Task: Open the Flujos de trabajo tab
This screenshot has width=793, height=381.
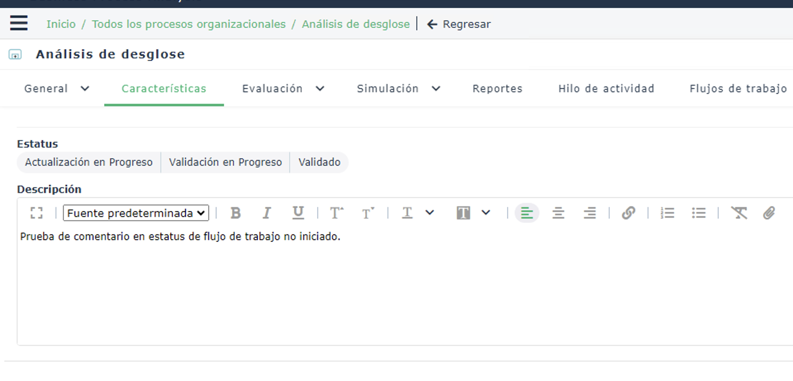Action: click(x=738, y=88)
